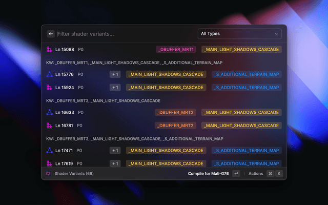This screenshot has height=205, width=328.
Task: Click the pink grid icon for Ln 15098
Action: coord(50,50)
